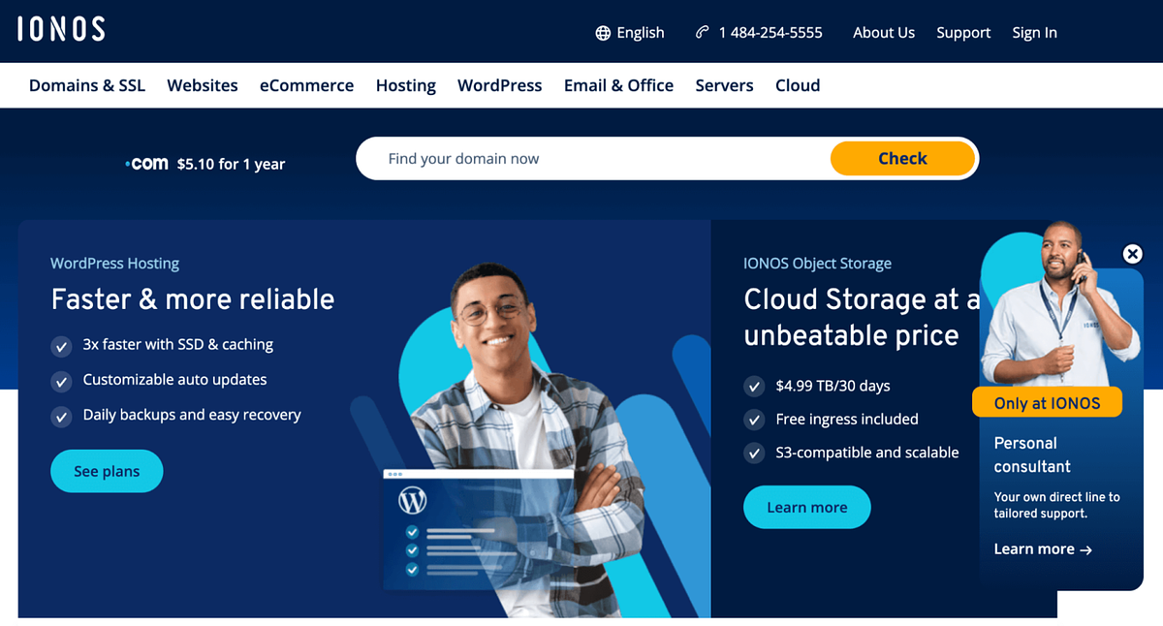The image size is (1163, 626).
Task: Dismiss the personal consultant popup with the X
Action: [1132, 254]
